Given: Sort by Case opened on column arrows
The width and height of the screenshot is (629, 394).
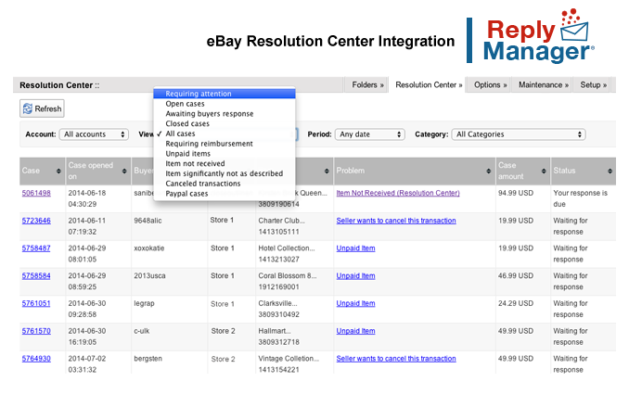Looking at the screenshot, I should click(x=122, y=171).
